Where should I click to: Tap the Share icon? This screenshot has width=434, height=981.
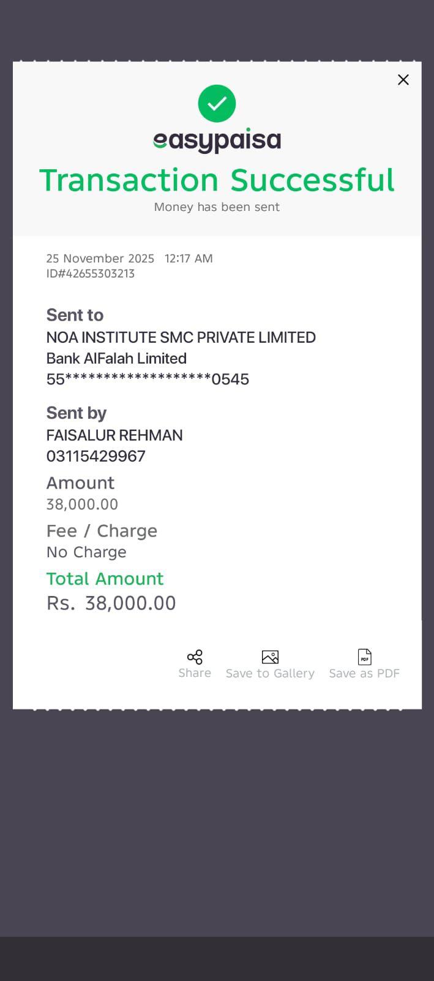coord(195,657)
